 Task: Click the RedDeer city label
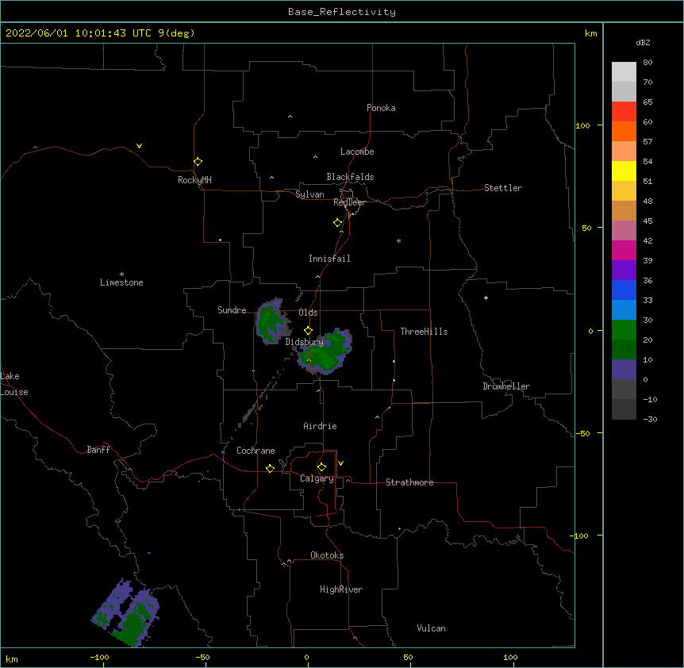point(349,202)
